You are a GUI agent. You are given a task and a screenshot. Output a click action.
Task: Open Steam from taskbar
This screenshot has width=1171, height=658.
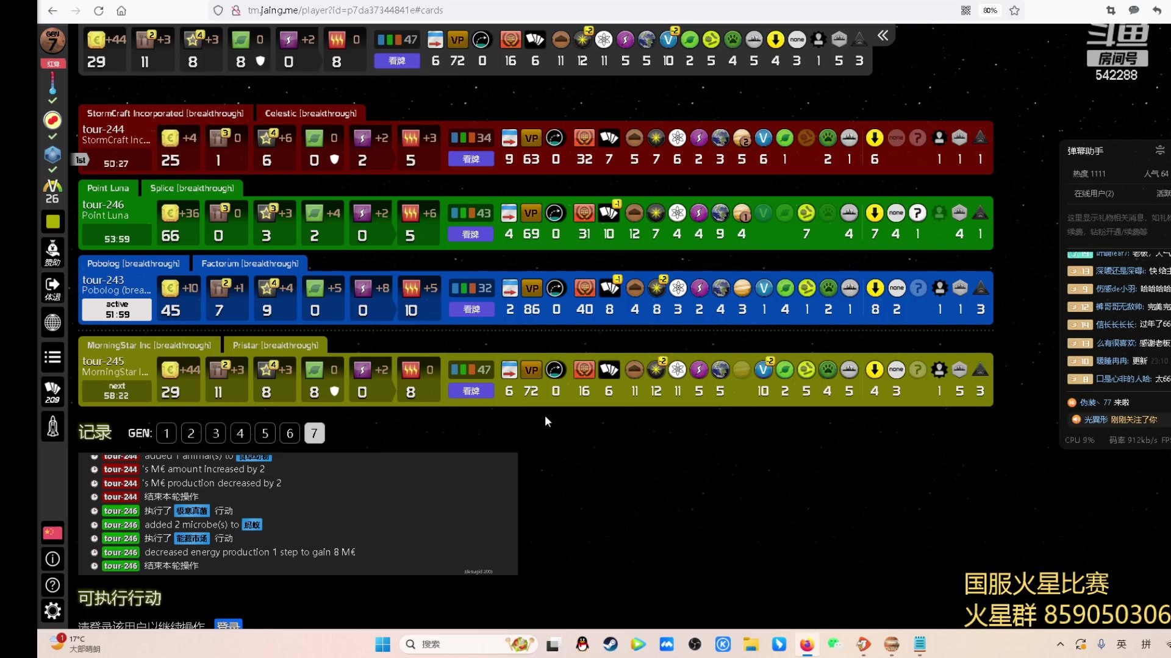610,644
